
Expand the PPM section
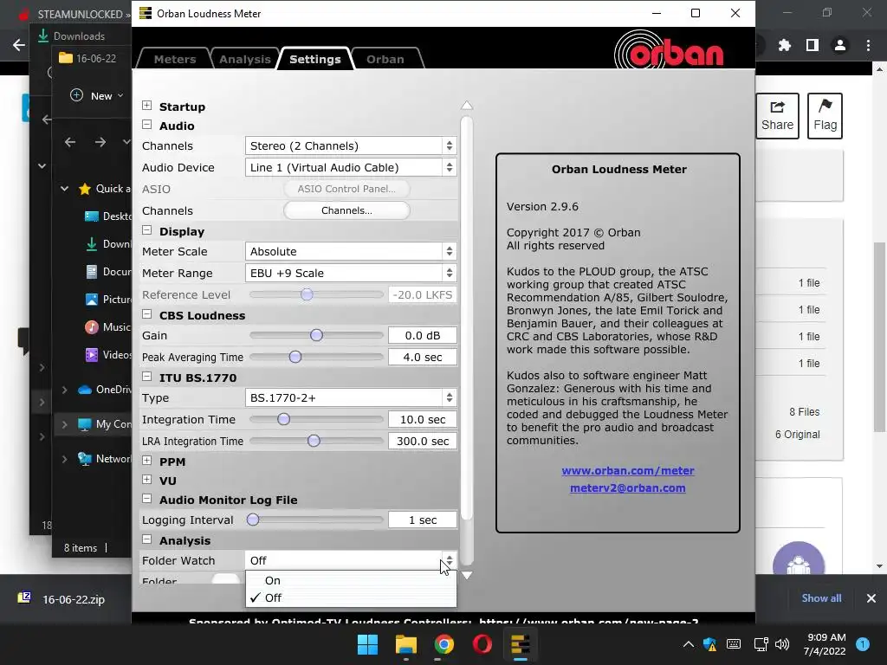[x=147, y=461]
